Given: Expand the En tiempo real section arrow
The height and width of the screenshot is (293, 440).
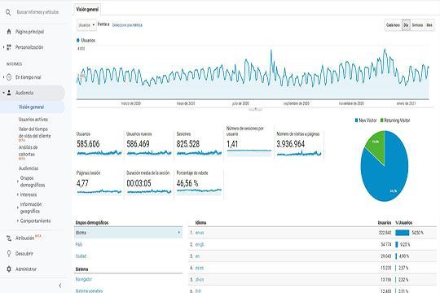Looking at the screenshot, I should coord(3,77).
